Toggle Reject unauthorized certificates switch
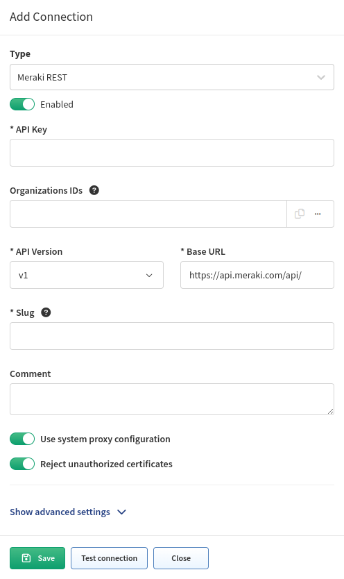The image size is (344, 579). pos(22,464)
